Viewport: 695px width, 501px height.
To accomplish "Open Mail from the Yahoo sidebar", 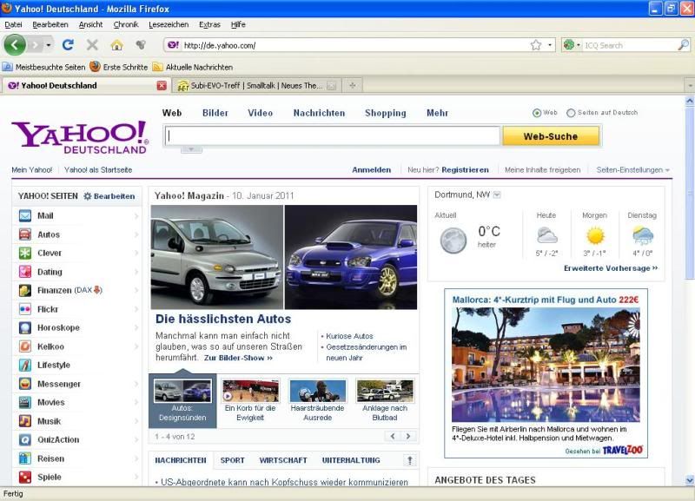I will tap(45, 215).
